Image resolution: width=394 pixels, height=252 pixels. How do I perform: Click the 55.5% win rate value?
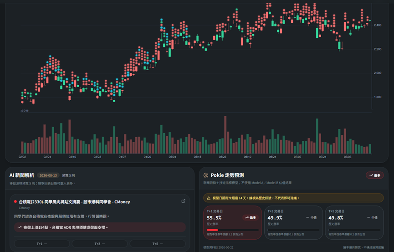214,218
